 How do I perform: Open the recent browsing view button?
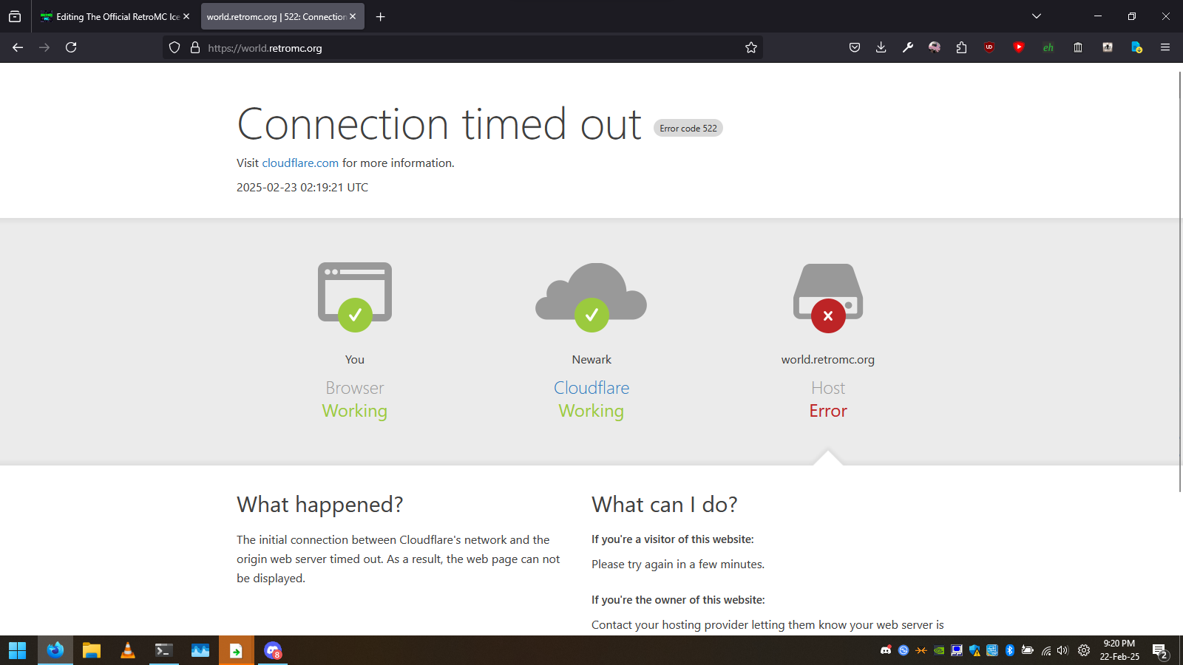pos(15,16)
